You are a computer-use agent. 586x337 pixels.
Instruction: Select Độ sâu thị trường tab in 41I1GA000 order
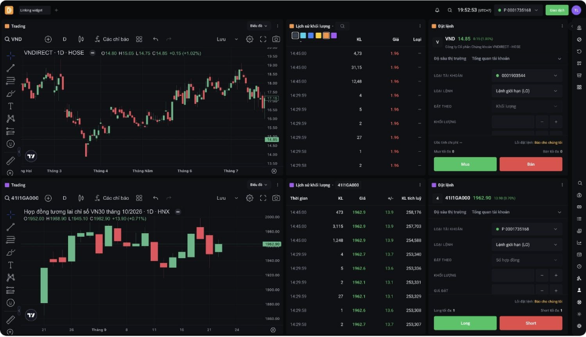tap(450, 212)
